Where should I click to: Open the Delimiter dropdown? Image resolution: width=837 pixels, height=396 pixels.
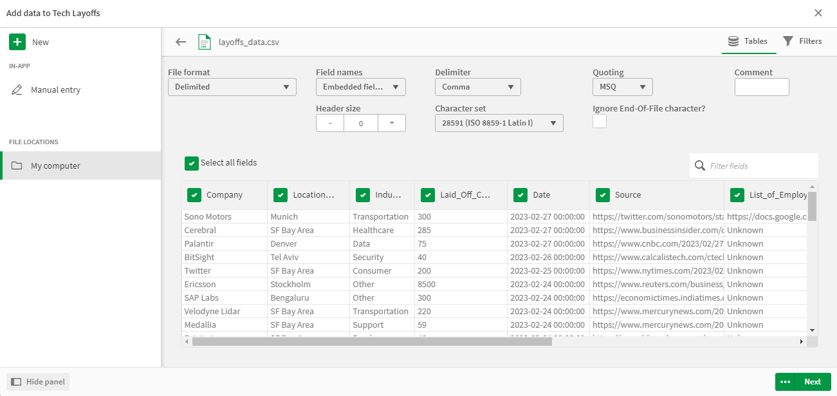[x=477, y=86]
